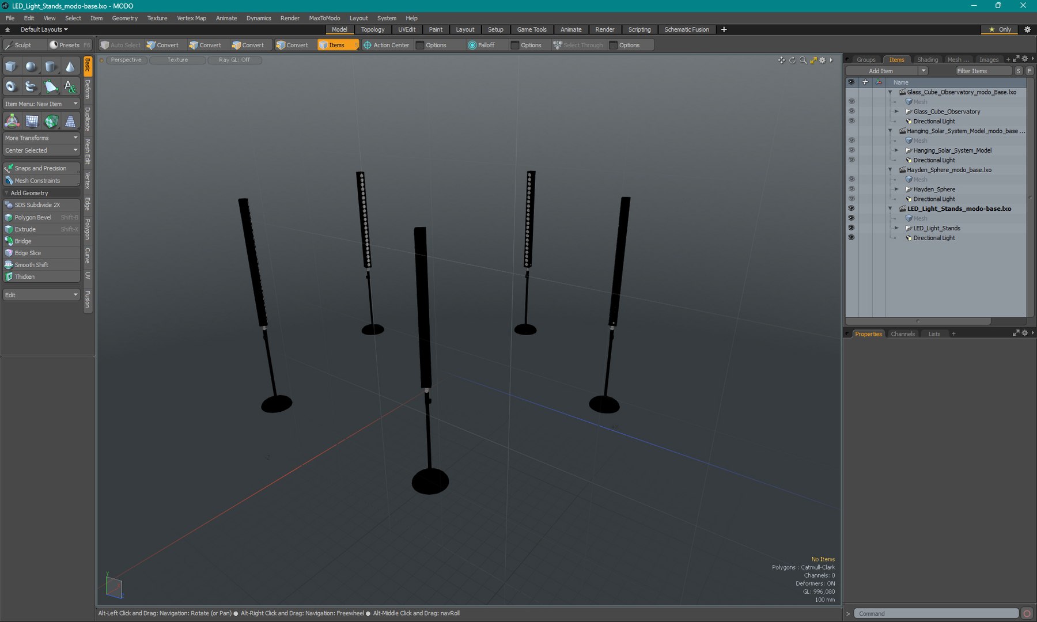Image resolution: width=1037 pixels, height=622 pixels.
Task: Add a new layout tab with plus
Action: [724, 29]
